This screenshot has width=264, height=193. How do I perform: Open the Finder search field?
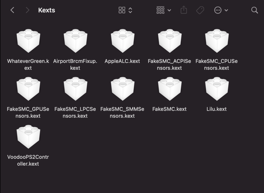pos(254,10)
